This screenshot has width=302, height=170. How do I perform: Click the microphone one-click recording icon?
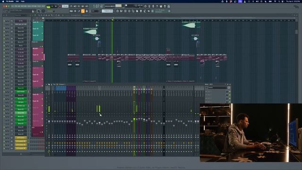point(153,6)
